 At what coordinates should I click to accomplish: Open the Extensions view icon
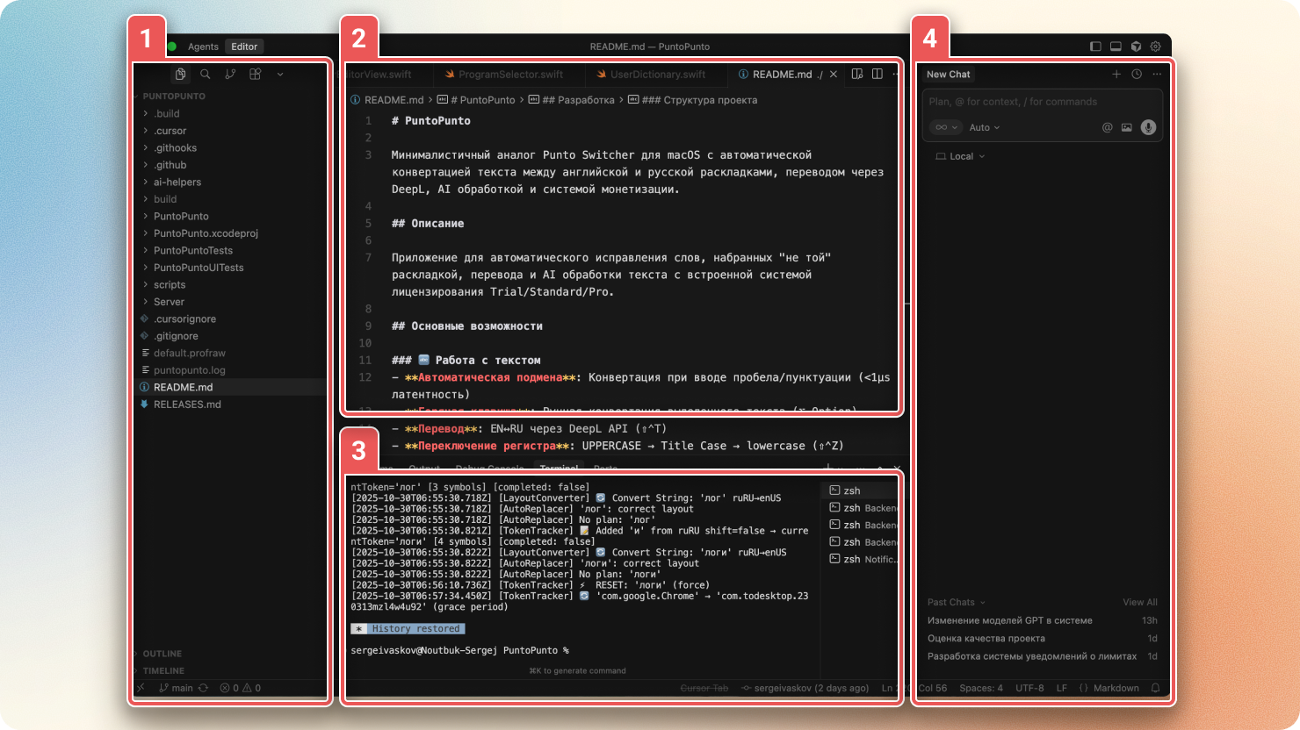pos(255,74)
